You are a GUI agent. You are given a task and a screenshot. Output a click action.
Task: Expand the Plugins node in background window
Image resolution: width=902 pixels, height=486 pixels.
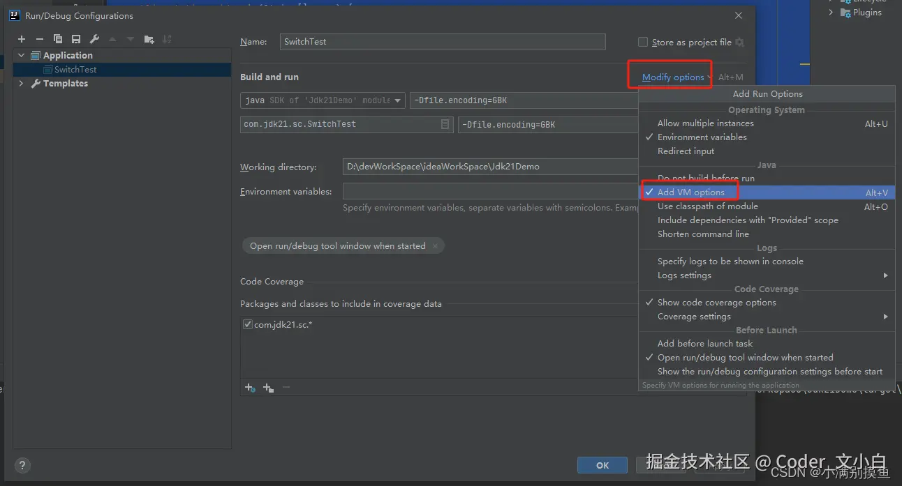pyautogui.click(x=831, y=13)
